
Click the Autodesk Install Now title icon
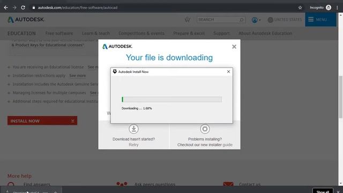click(x=115, y=71)
